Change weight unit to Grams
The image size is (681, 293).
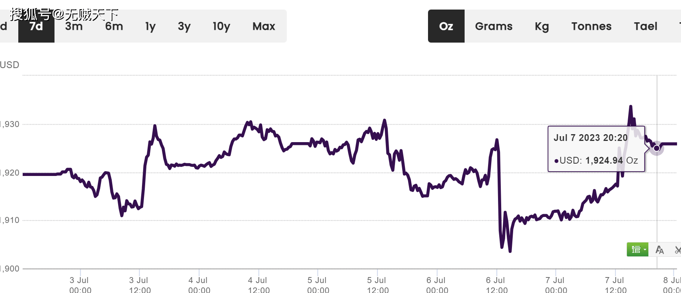(x=494, y=26)
